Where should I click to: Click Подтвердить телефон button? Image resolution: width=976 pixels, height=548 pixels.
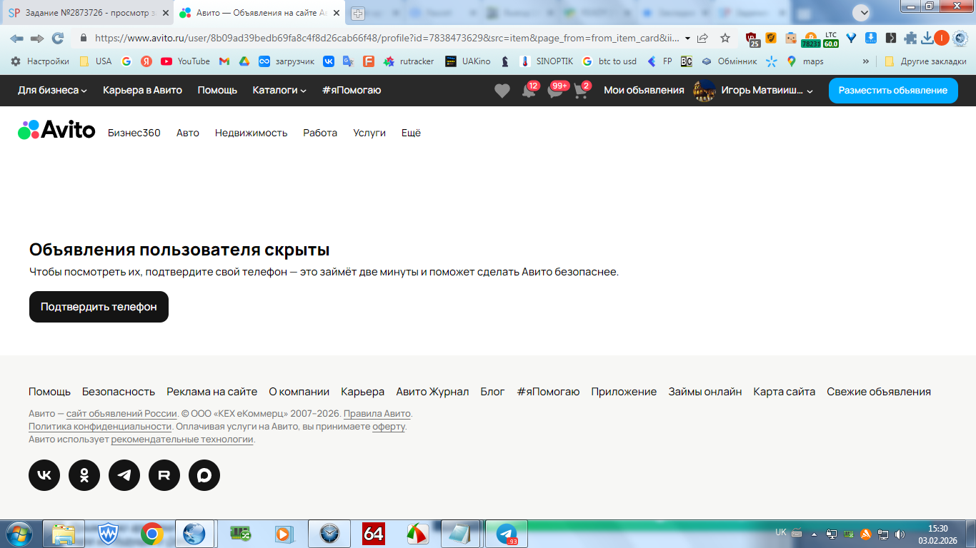pos(99,307)
